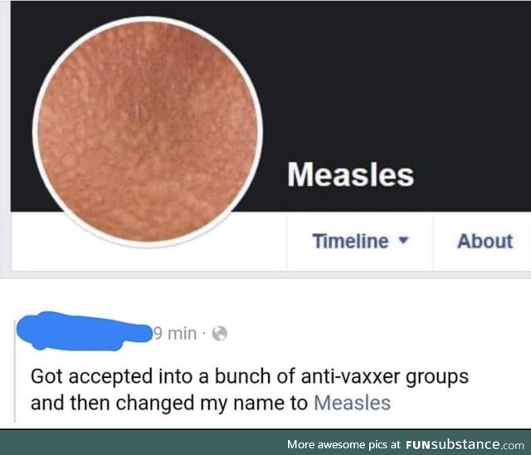Viewport: 531px width, 455px height.
Task: Click the gray vertical bar beside the post
Action: pyautogui.click(x=15, y=371)
